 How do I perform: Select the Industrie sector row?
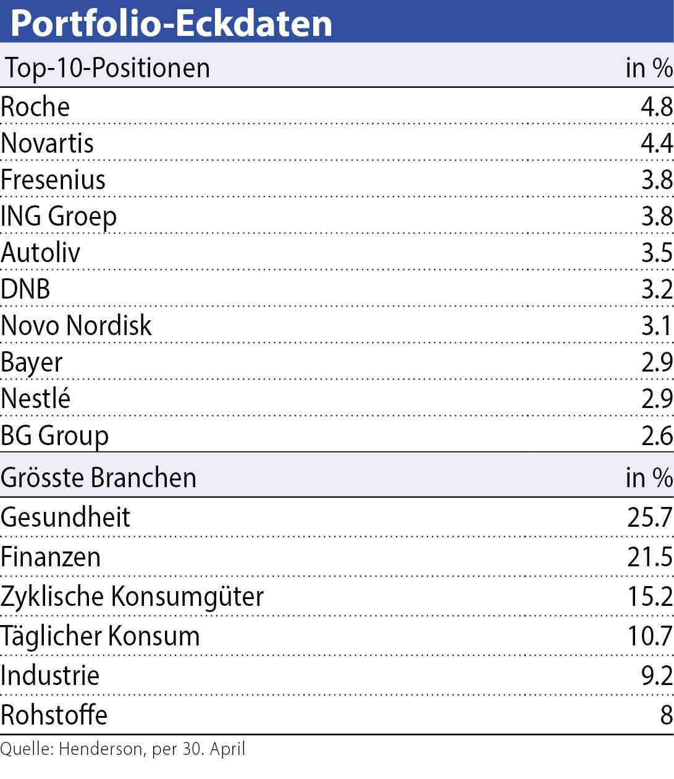point(337,675)
